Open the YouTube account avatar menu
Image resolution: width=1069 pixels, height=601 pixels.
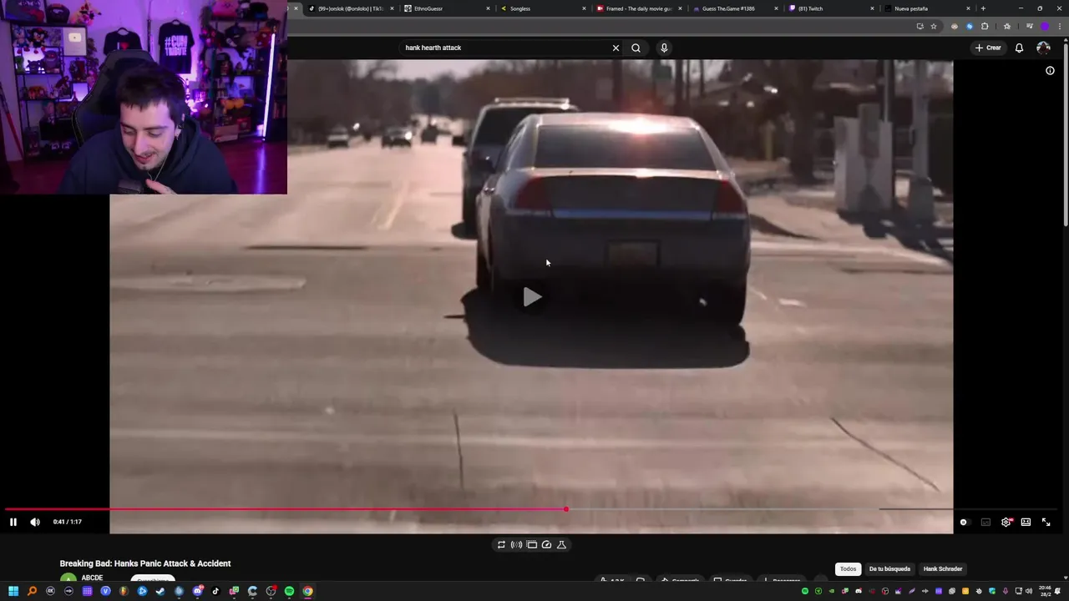point(1043,48)
